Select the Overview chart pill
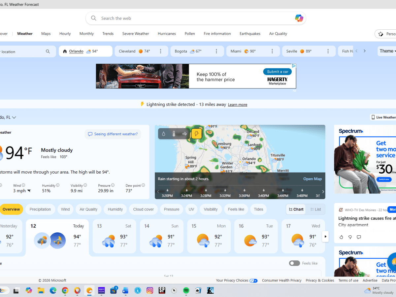The height and width of the screenshot is (297, 396). [11, 209]
